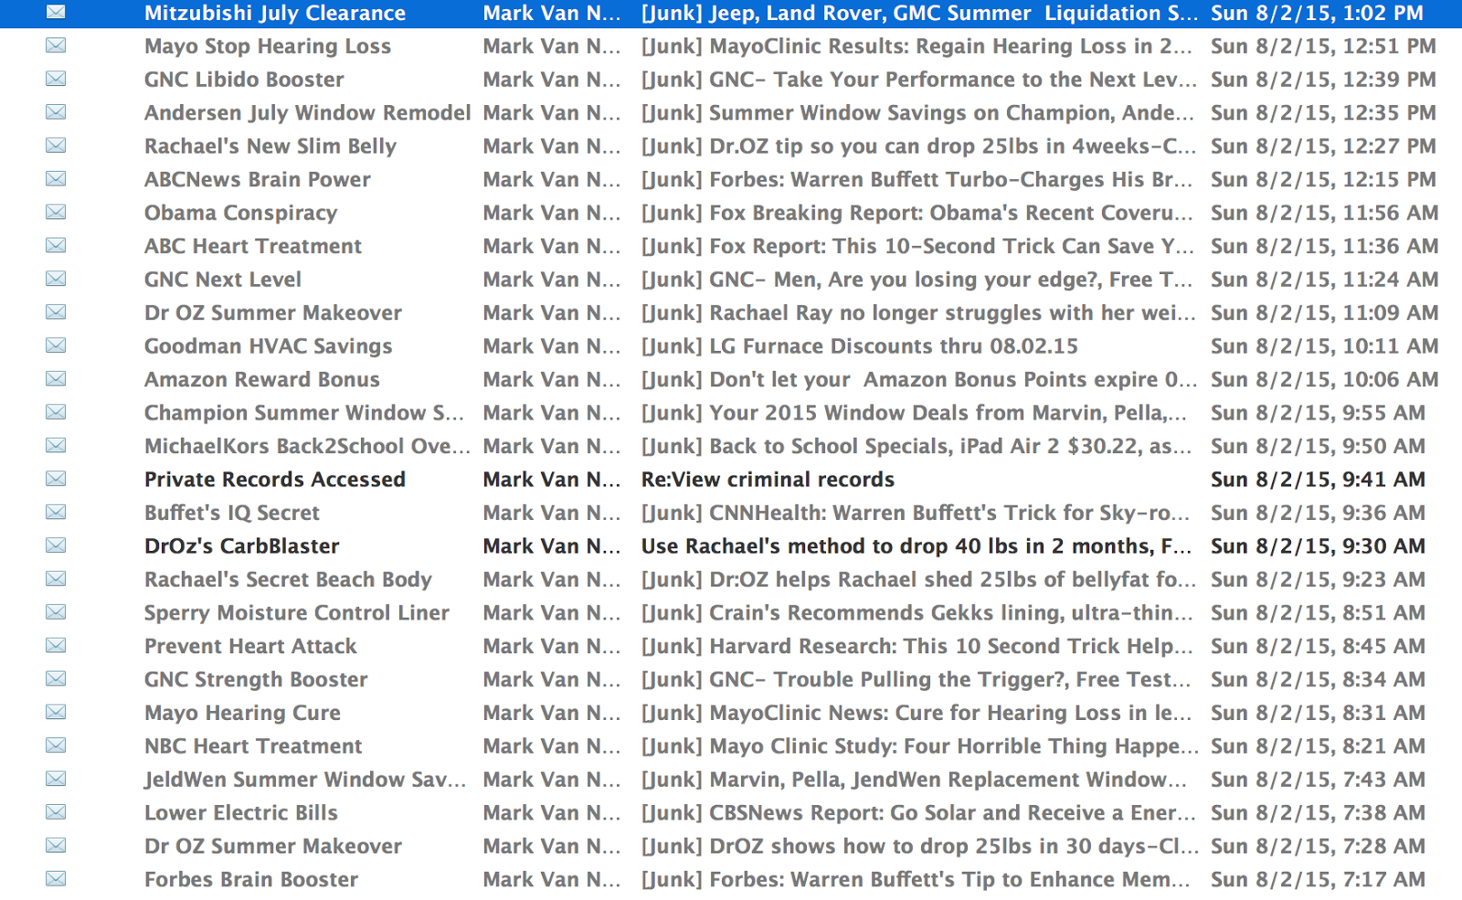The height and width of the screenshot is (900, 1462).
Task: Select the date 'Sun 8/2/15, 7:43 AM'
Action: pos(1318,779)
